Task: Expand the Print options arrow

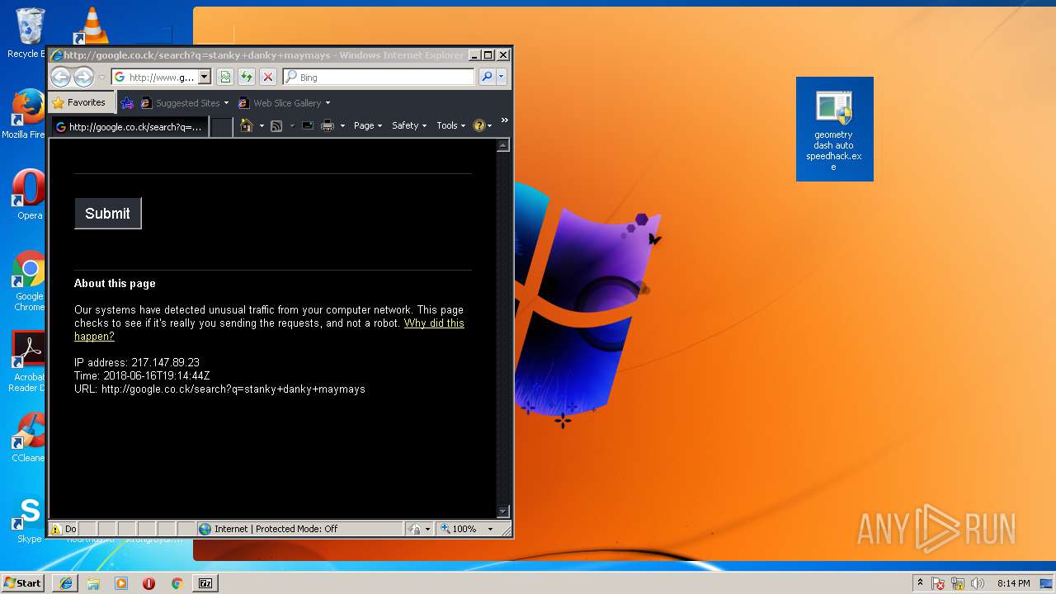Action: coord(342,126)
